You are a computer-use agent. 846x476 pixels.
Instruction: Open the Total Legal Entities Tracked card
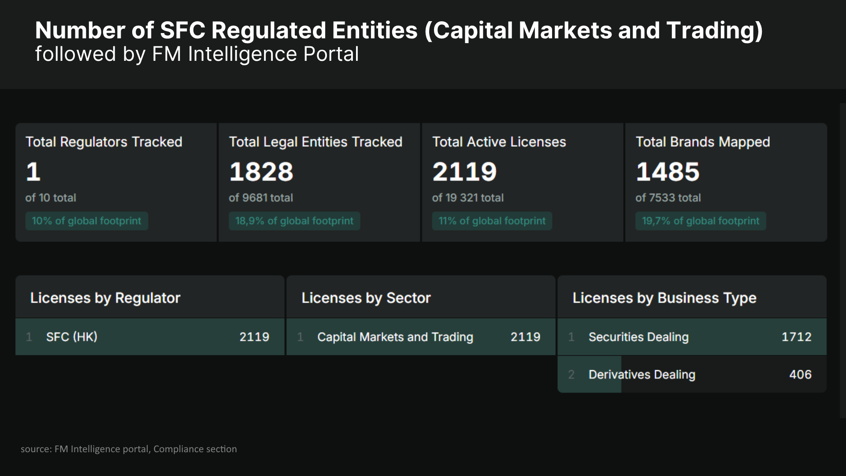[319, 182]
